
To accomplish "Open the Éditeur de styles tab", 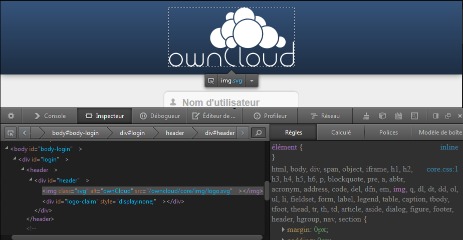I will (214, 116).
